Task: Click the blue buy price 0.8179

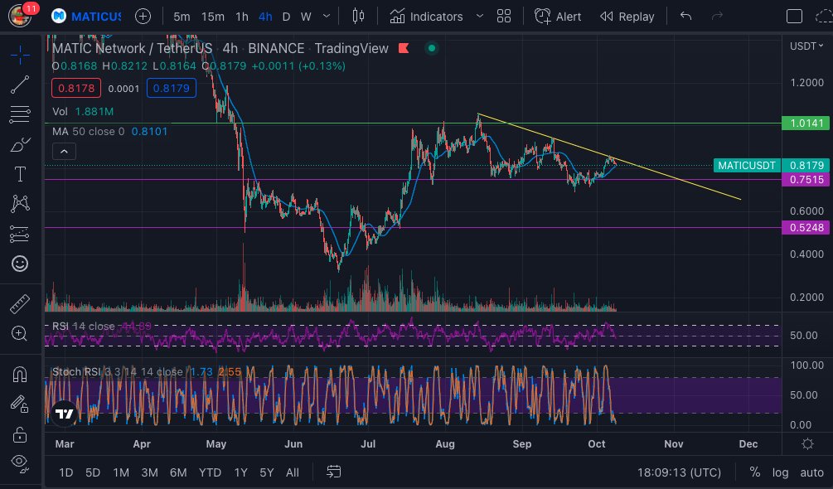Action: pos(171,88)
